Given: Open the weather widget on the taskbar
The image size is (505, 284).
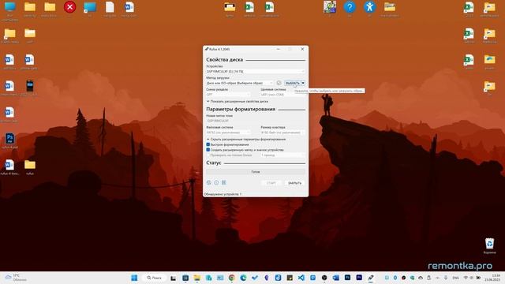Looking at the screenshot, I should point(16,278).
